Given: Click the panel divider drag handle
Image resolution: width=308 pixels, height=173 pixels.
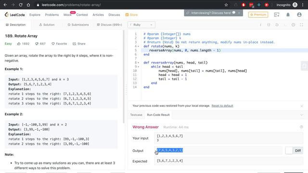Looking at the screenshot, I should (x=126, y=90).
